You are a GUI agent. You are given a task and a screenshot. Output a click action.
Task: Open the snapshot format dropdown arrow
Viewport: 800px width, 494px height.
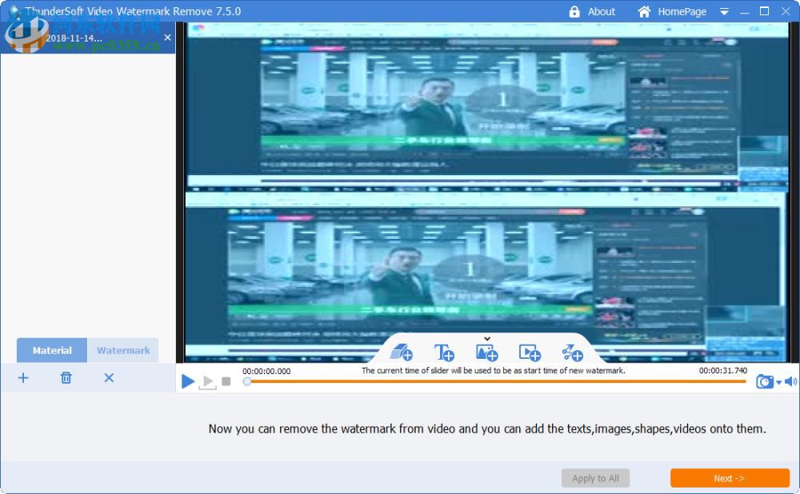[x=778, y=381]
